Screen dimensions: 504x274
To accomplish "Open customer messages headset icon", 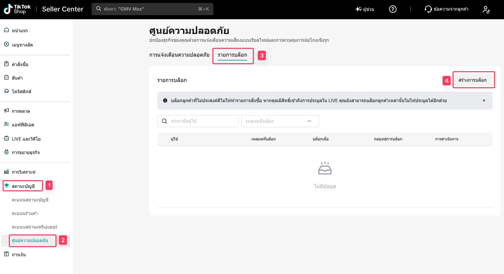I will pos(428,9).
